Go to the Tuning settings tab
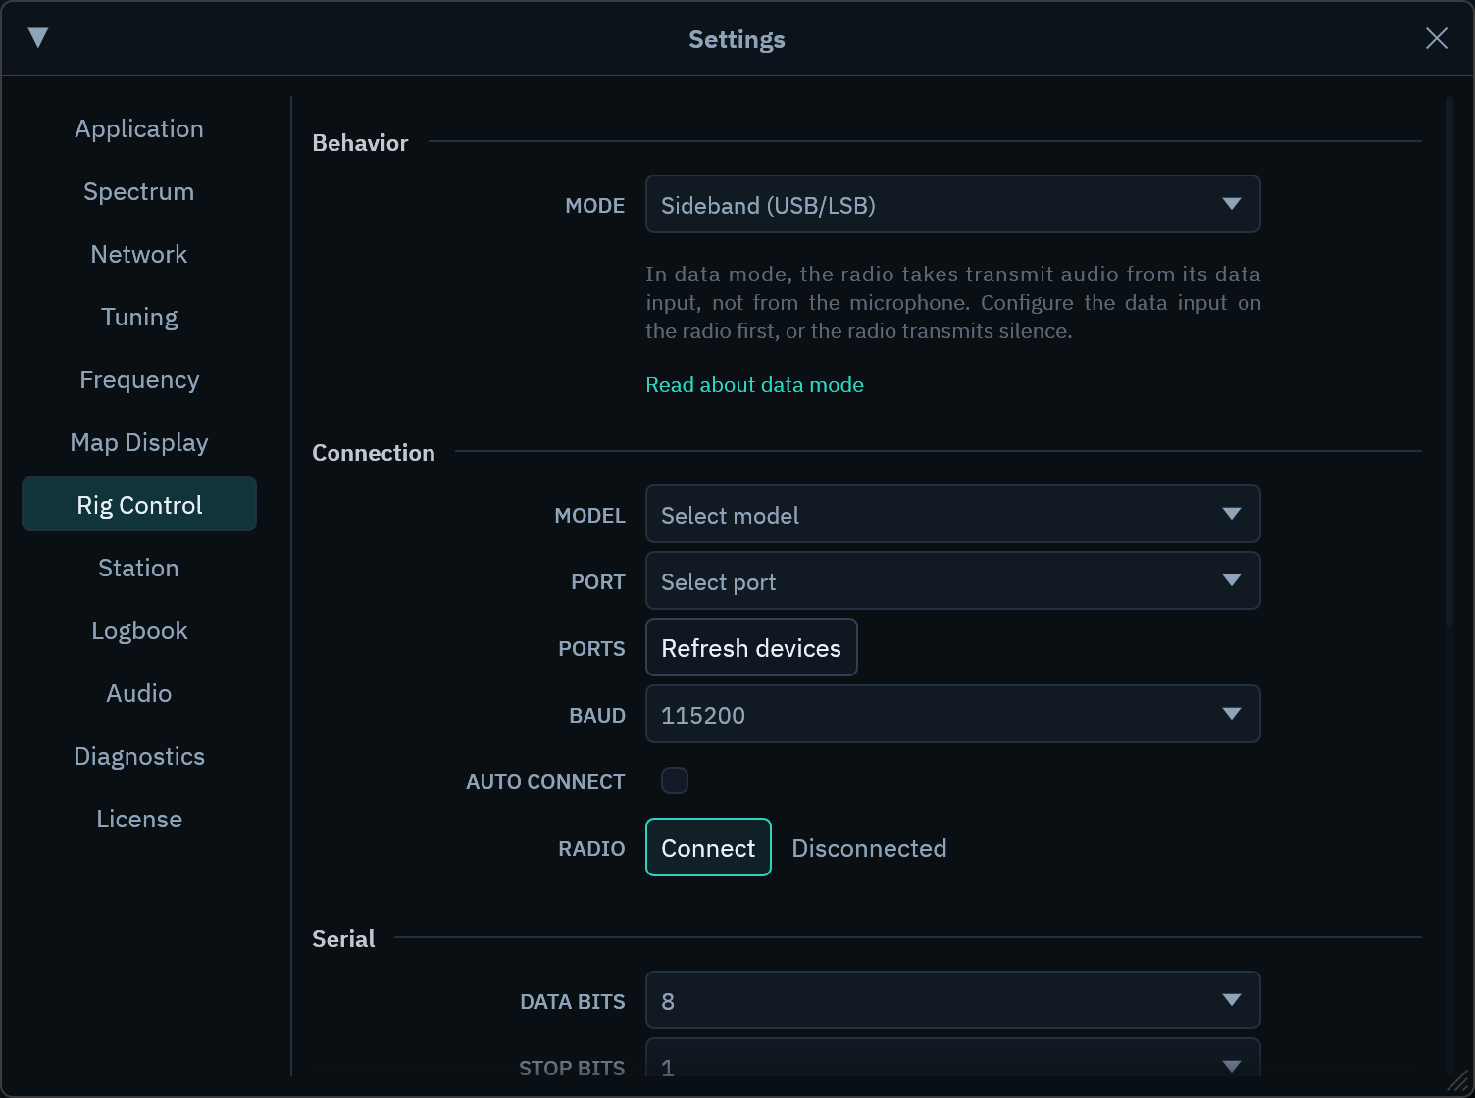The image size is (1475, 1098). coord(139,317)
